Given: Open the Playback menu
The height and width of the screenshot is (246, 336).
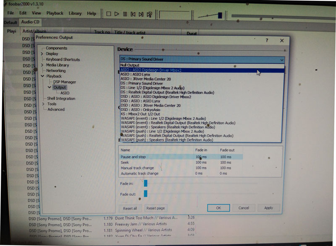Looking at the screenshot, I should tap(55, 13).
